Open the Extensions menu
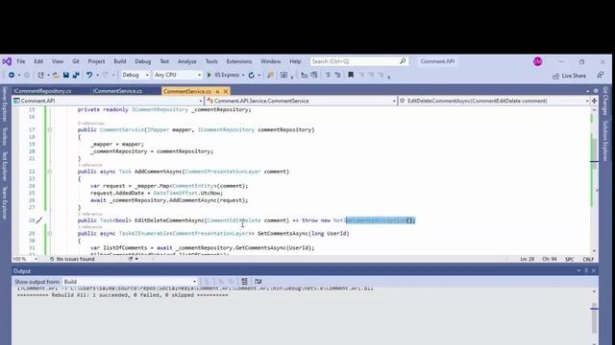 [239, 61]
